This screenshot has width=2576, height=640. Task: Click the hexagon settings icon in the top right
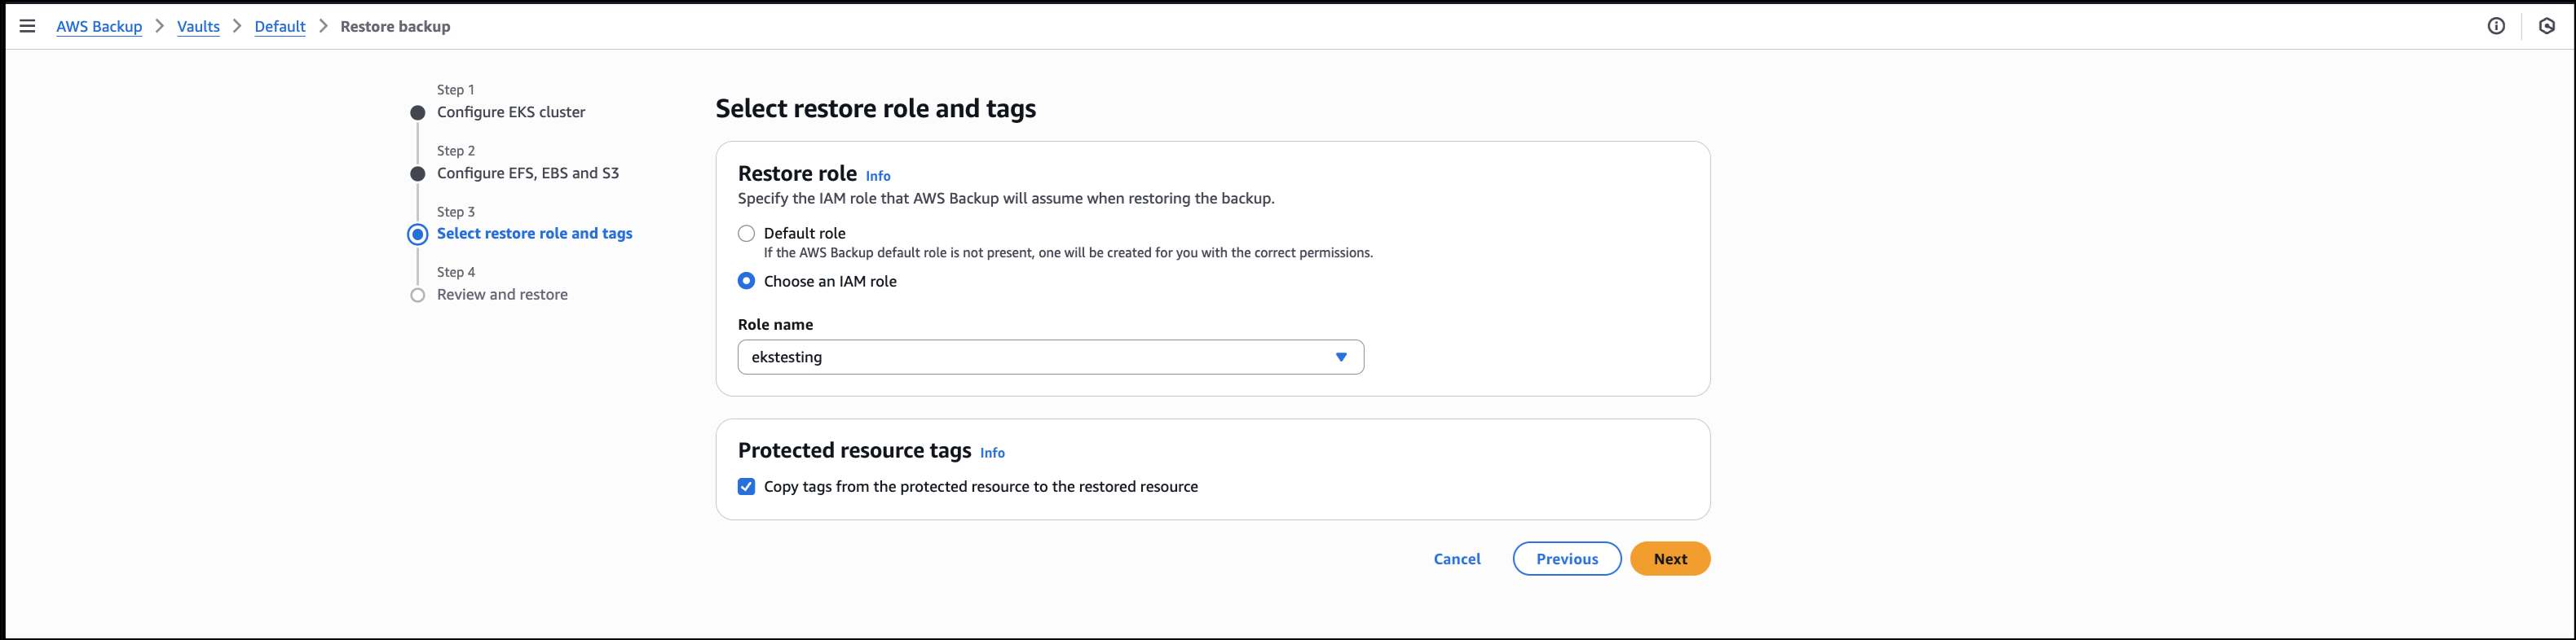coord(2546,26)
